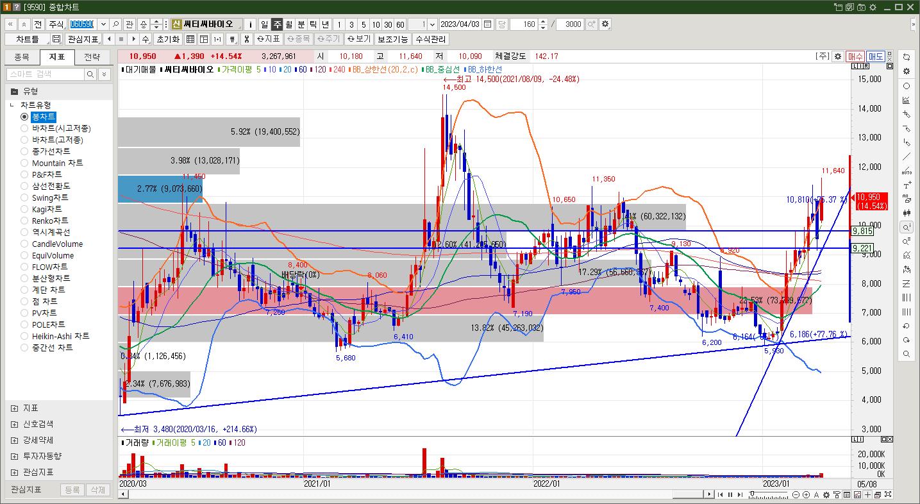Screen dimensions: 920x504
Task: Expand the 지표 tree section
Action: (14, 408)
